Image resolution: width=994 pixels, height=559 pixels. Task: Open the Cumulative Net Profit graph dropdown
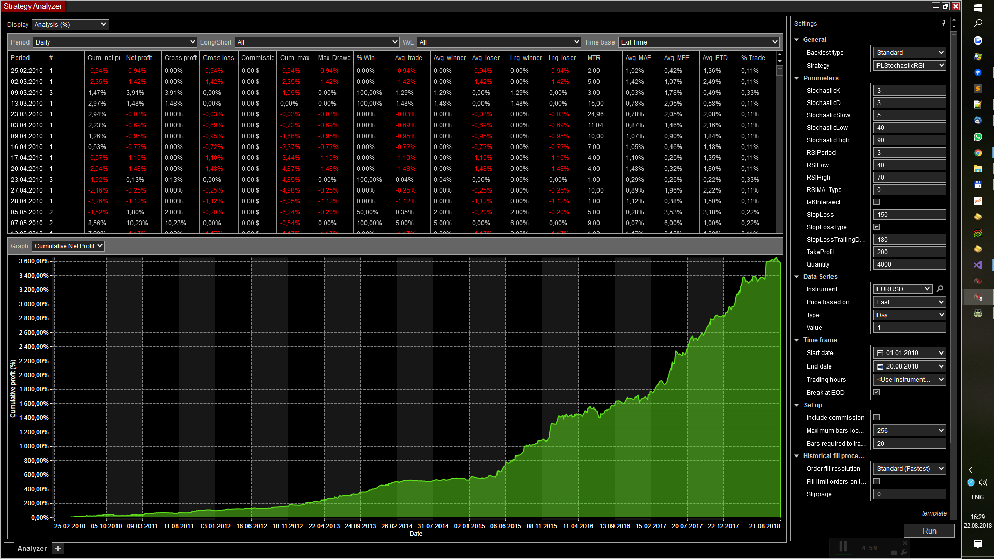[x=68, y=246]
